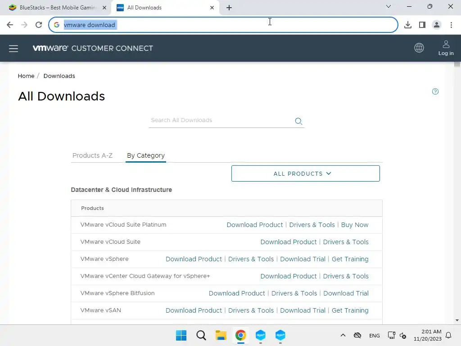
Task: Click the page vertical scrollbar down arrow
Action: tap(457, 320)
